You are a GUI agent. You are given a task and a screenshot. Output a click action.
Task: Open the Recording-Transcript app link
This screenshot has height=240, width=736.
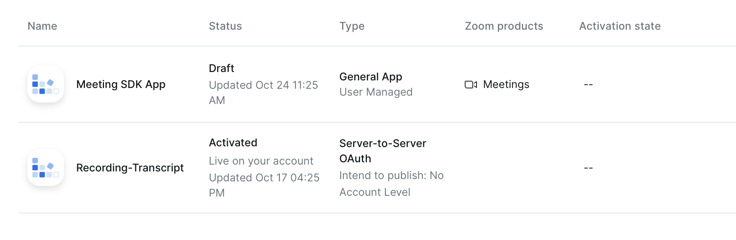[x=130, y=168]
